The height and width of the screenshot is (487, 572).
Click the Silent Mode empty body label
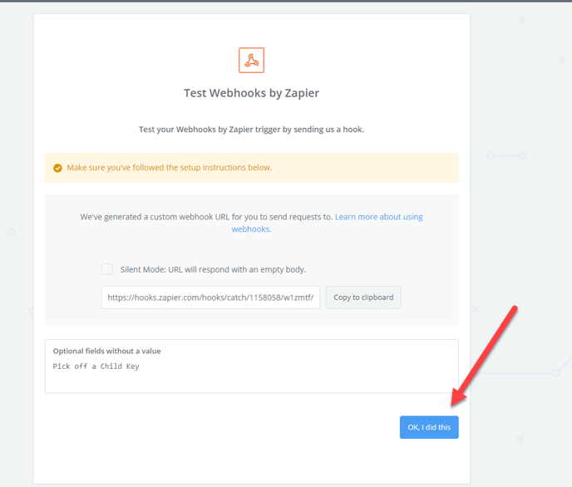pos(213,269)
